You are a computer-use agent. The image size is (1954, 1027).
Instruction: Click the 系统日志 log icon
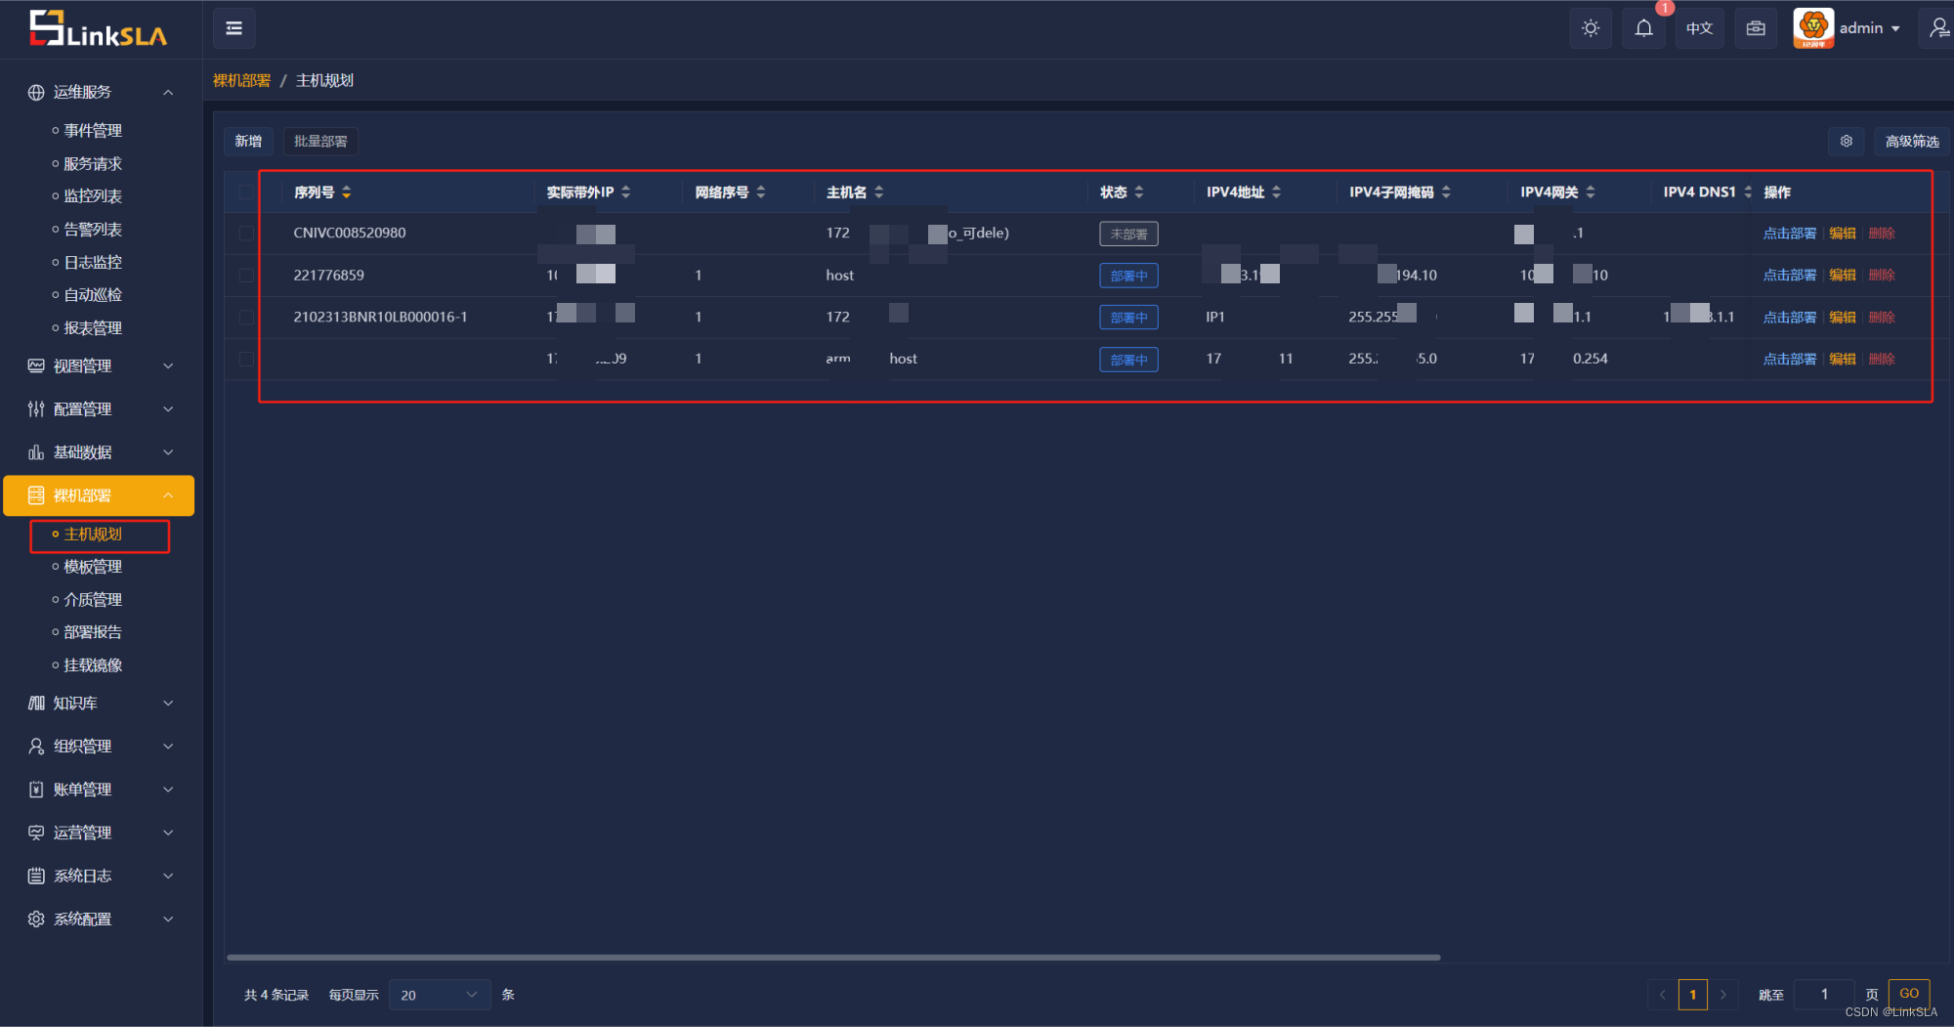coord(36,876)
